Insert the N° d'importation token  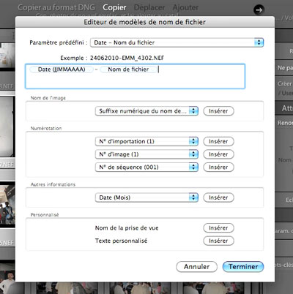[x=218, y=141]
